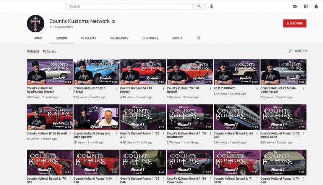
Task: Open options menu for Round 1: '70 C10
Action: click(70, 179)
